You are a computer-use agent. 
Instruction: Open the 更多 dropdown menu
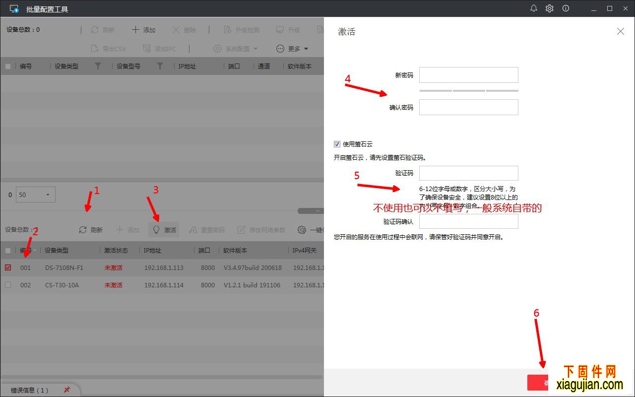[292, 49]
